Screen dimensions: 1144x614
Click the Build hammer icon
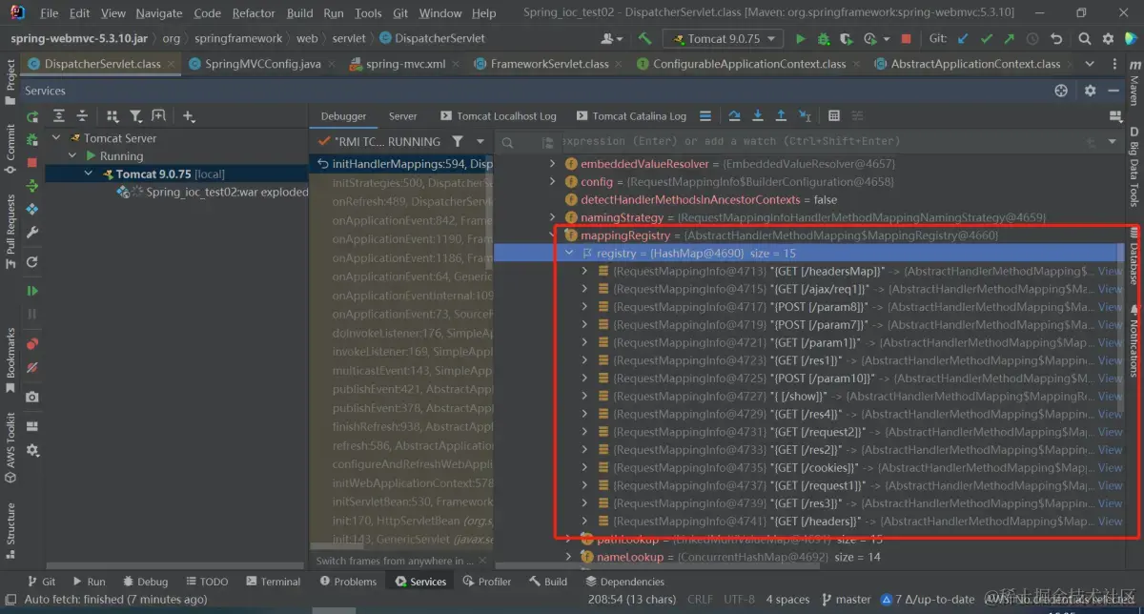click(645, 39)
